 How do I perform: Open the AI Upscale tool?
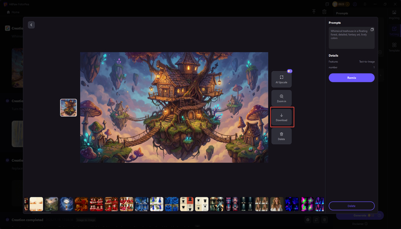(281, 79)
